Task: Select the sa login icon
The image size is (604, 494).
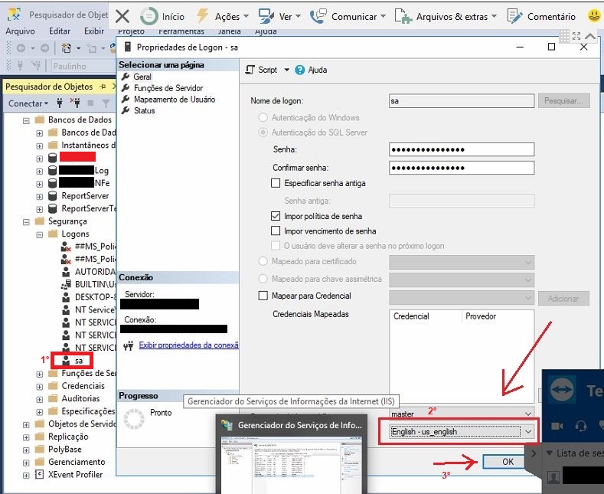Action: pos(66,361)
